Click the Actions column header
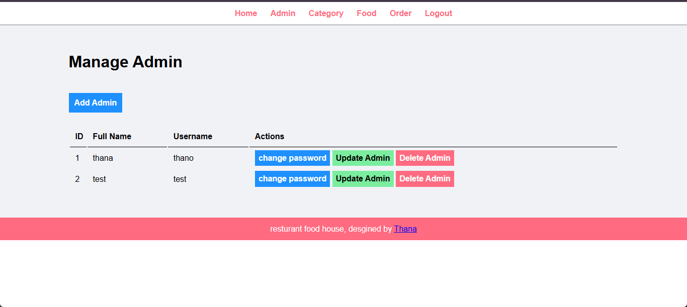 [269, 137]
